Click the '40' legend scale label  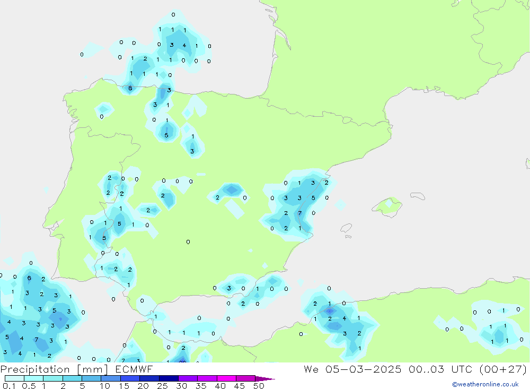coord(220,386)
